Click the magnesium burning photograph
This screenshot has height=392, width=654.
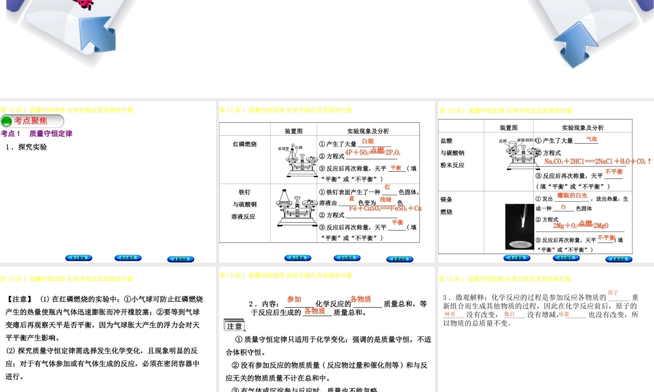click(x=520, y=227)
